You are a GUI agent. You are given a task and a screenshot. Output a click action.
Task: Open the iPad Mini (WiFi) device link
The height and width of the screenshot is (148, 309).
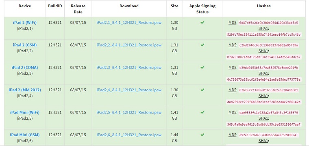(x=25, y=113)
